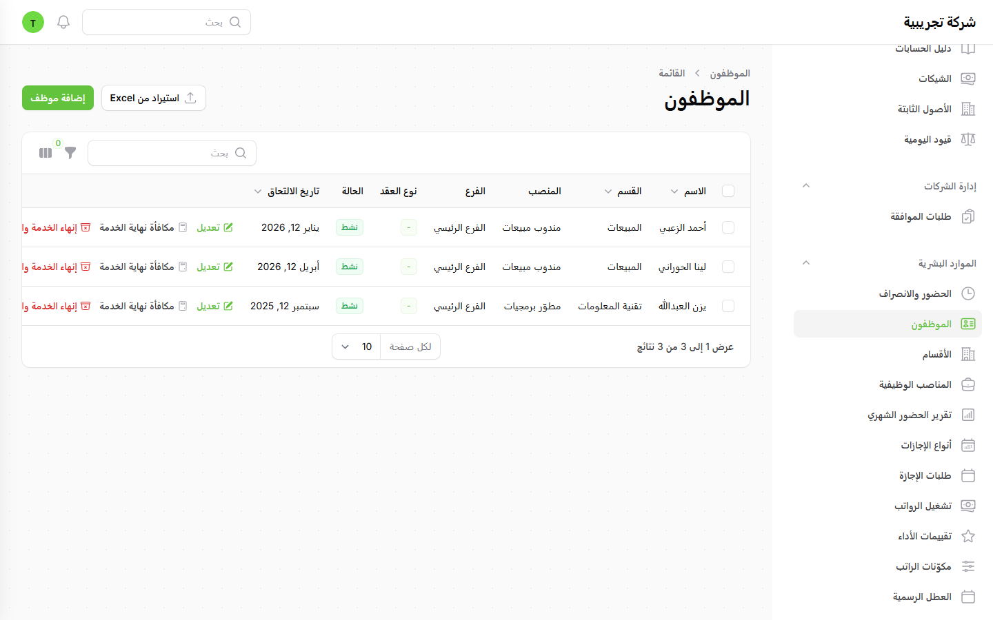Open طلبات الموافقة sidebar item

[x=887, y=216]
